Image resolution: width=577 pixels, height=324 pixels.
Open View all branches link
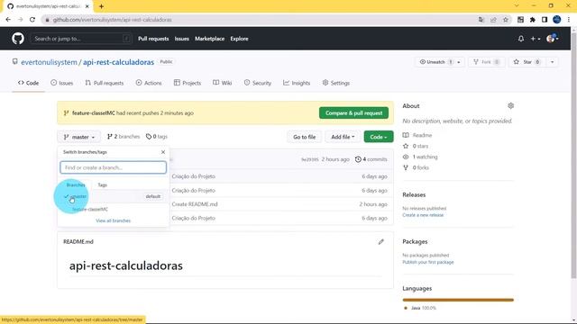pos(113,220)
